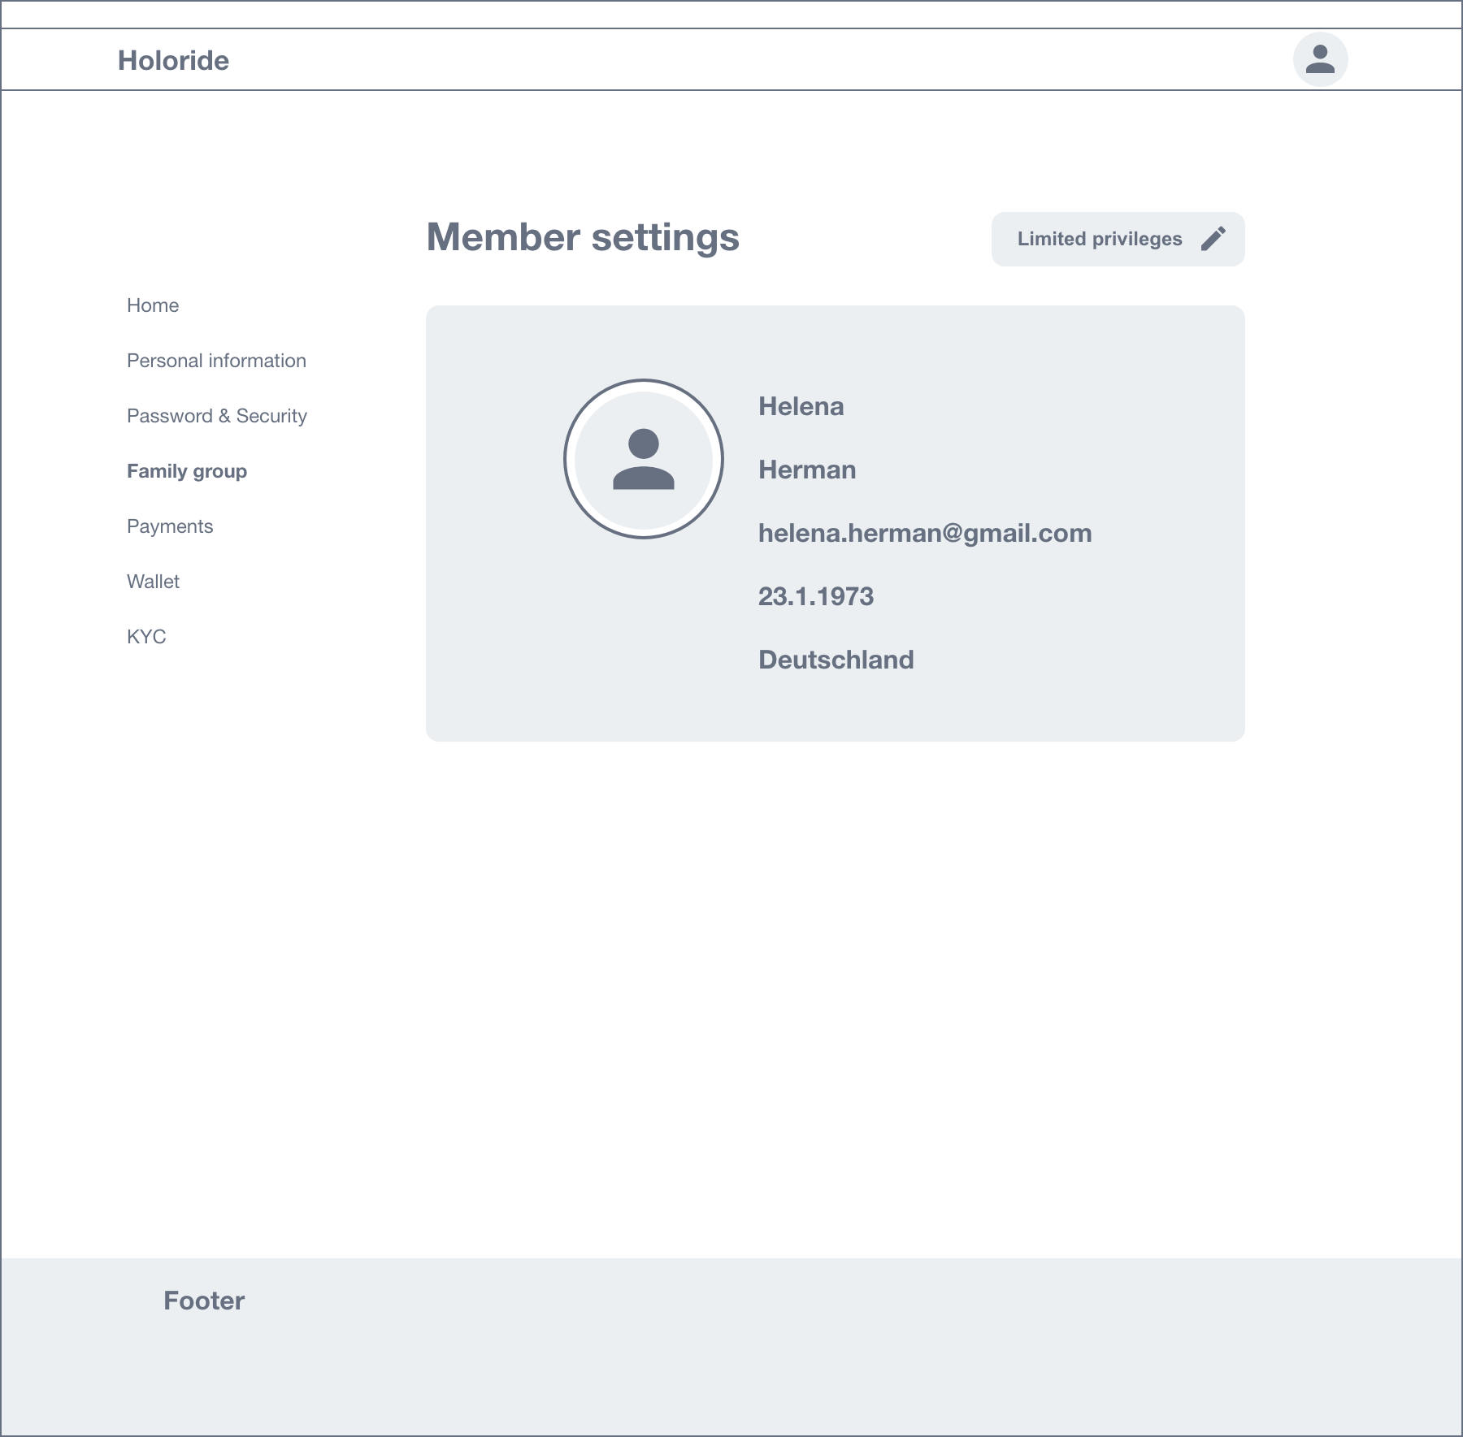Click the Footer label

click(x=204, y=1301)
